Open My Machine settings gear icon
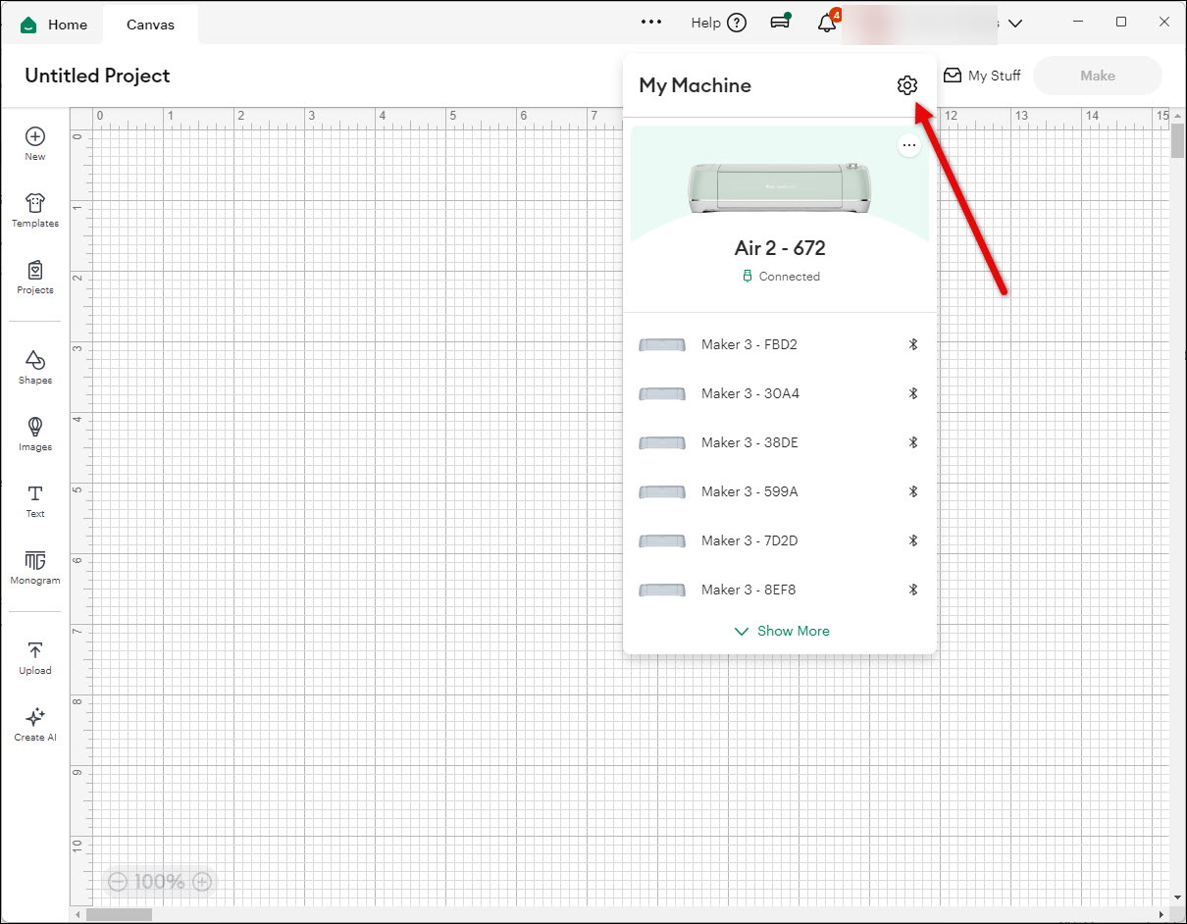The height and width of the screenshot is (924, 1187). pos(906,85)
